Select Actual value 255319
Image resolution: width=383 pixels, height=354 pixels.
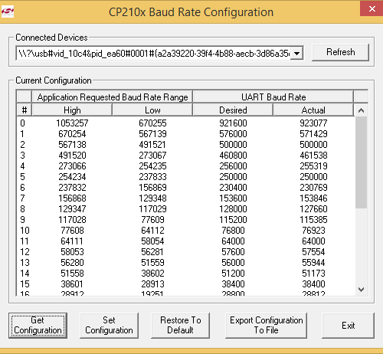(313, 166)
